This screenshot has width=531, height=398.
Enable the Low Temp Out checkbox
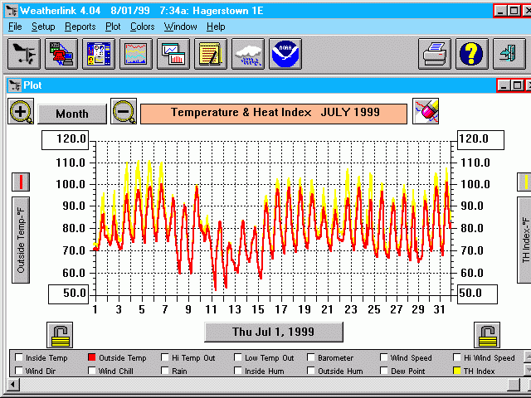[238, 357]
